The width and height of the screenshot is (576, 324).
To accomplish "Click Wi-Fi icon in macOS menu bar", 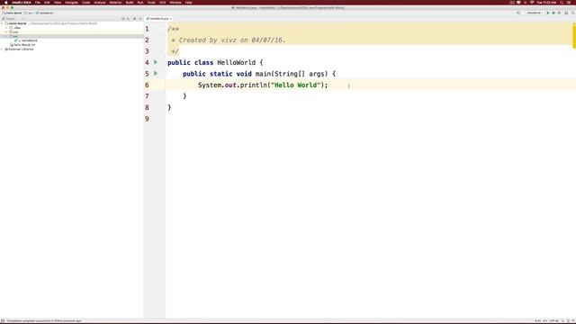I will (x=532, y=3).
